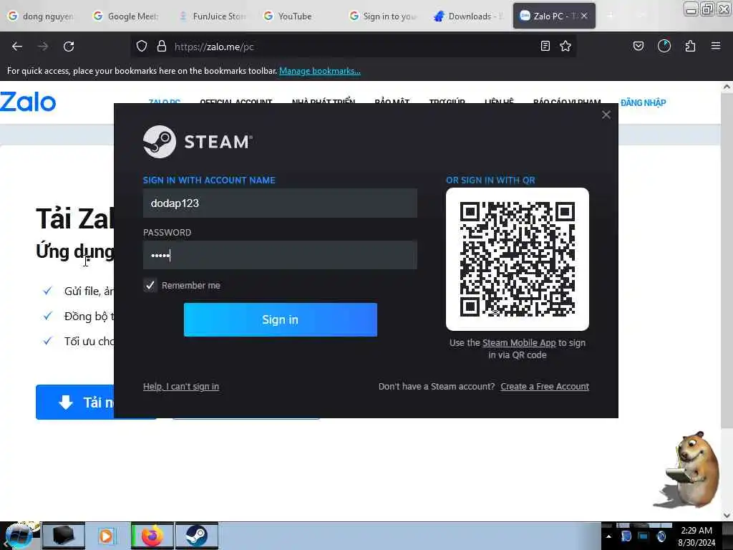This screenshot has height=550, width=733.
Task: Click the Zalo logo
Action: (x=28, y=102)
